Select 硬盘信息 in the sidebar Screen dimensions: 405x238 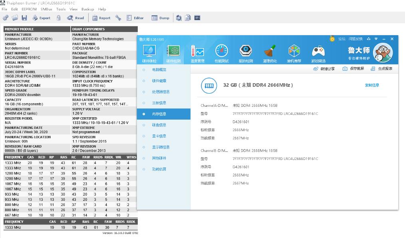click(159, 125)
